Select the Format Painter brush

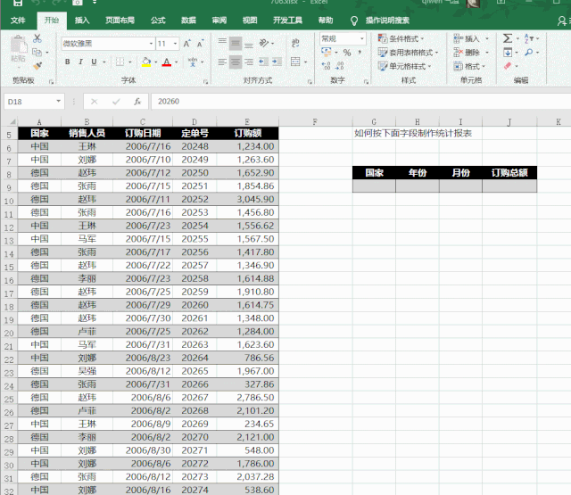37,66
